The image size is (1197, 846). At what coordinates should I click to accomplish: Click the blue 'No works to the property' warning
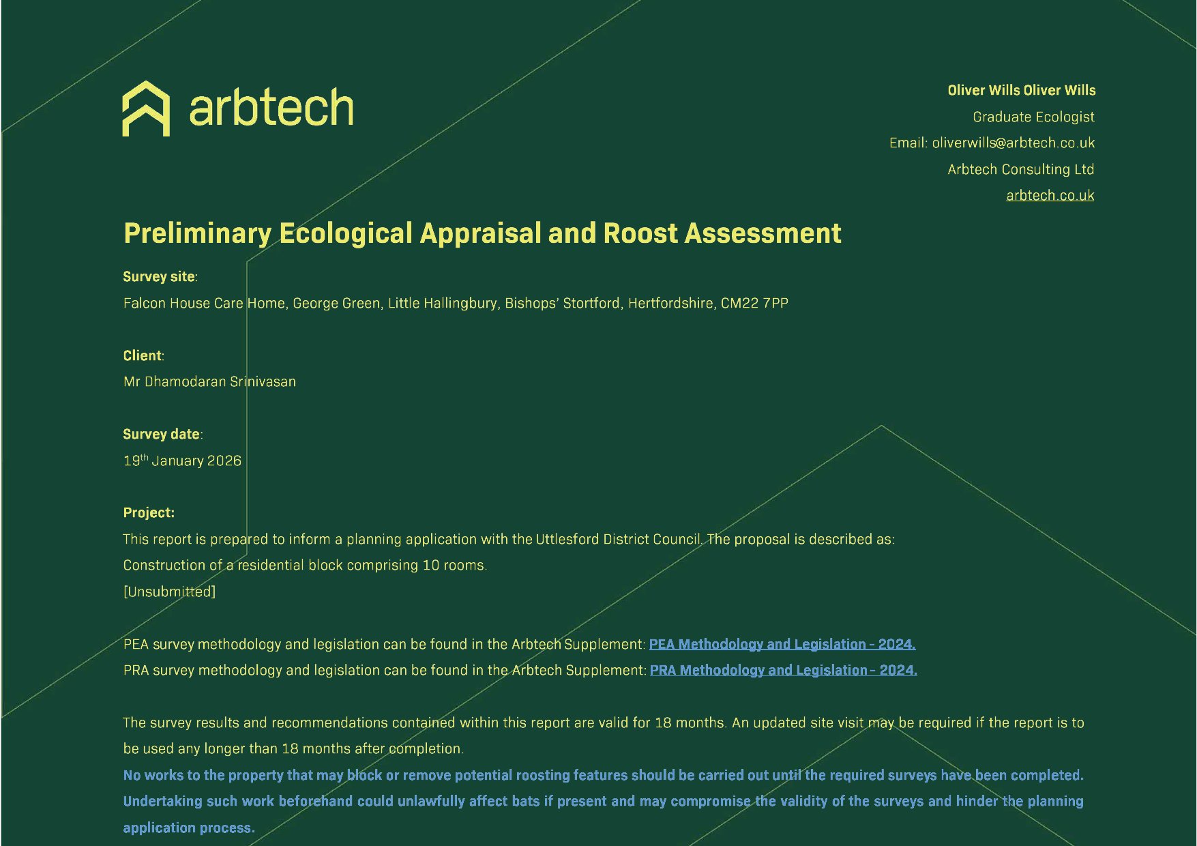pyautogui.click(x=603, y=776)
